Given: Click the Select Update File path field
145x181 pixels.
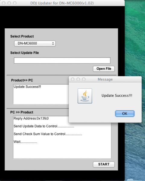Looking at the screenshot, I should click(62, 60).
